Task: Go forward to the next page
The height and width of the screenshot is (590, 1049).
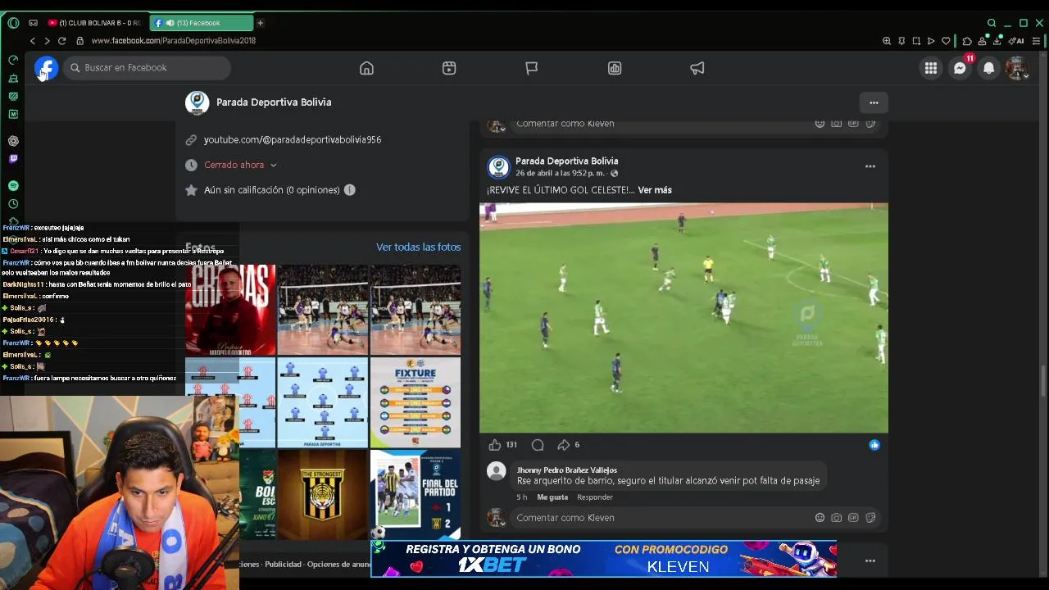Action: pos(47,41)
